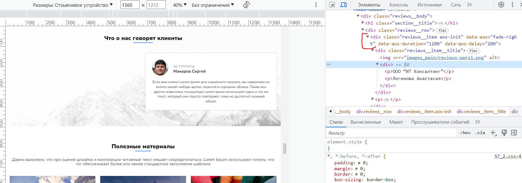522x183 pixels.
Task: Click the reviewer avatar photo
Action: 160,67
